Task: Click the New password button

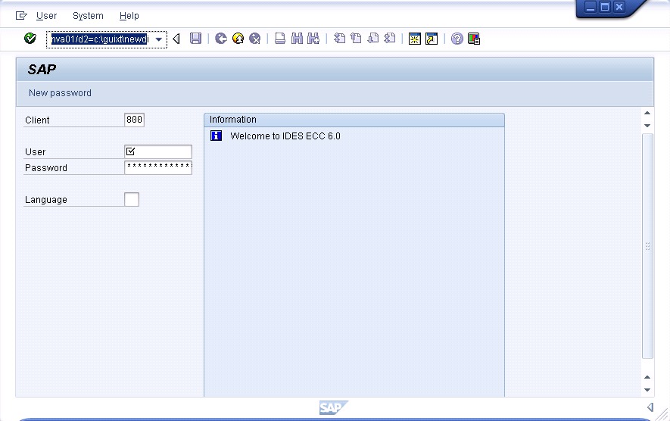Action: click(x=60, y=93)
